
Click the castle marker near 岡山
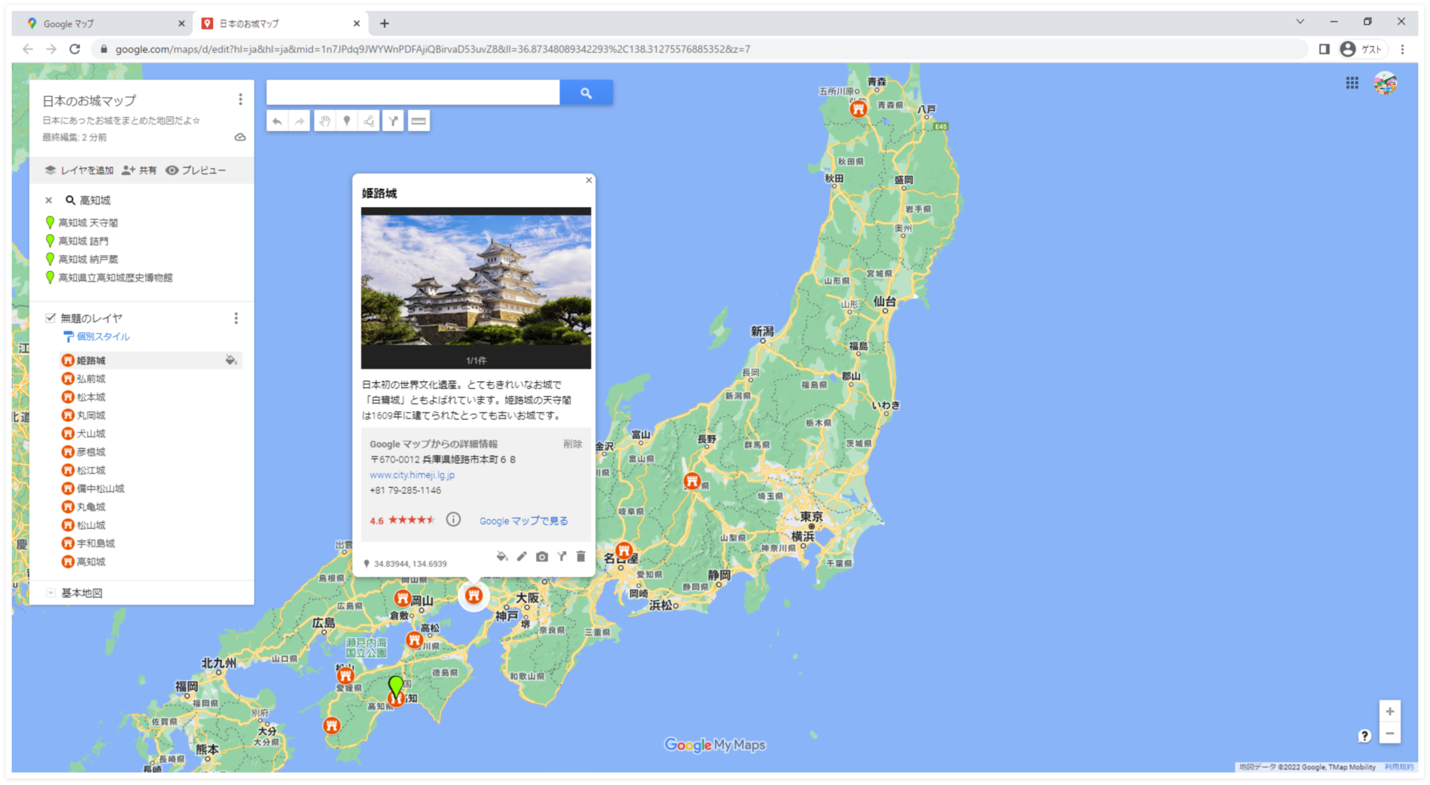403,598
